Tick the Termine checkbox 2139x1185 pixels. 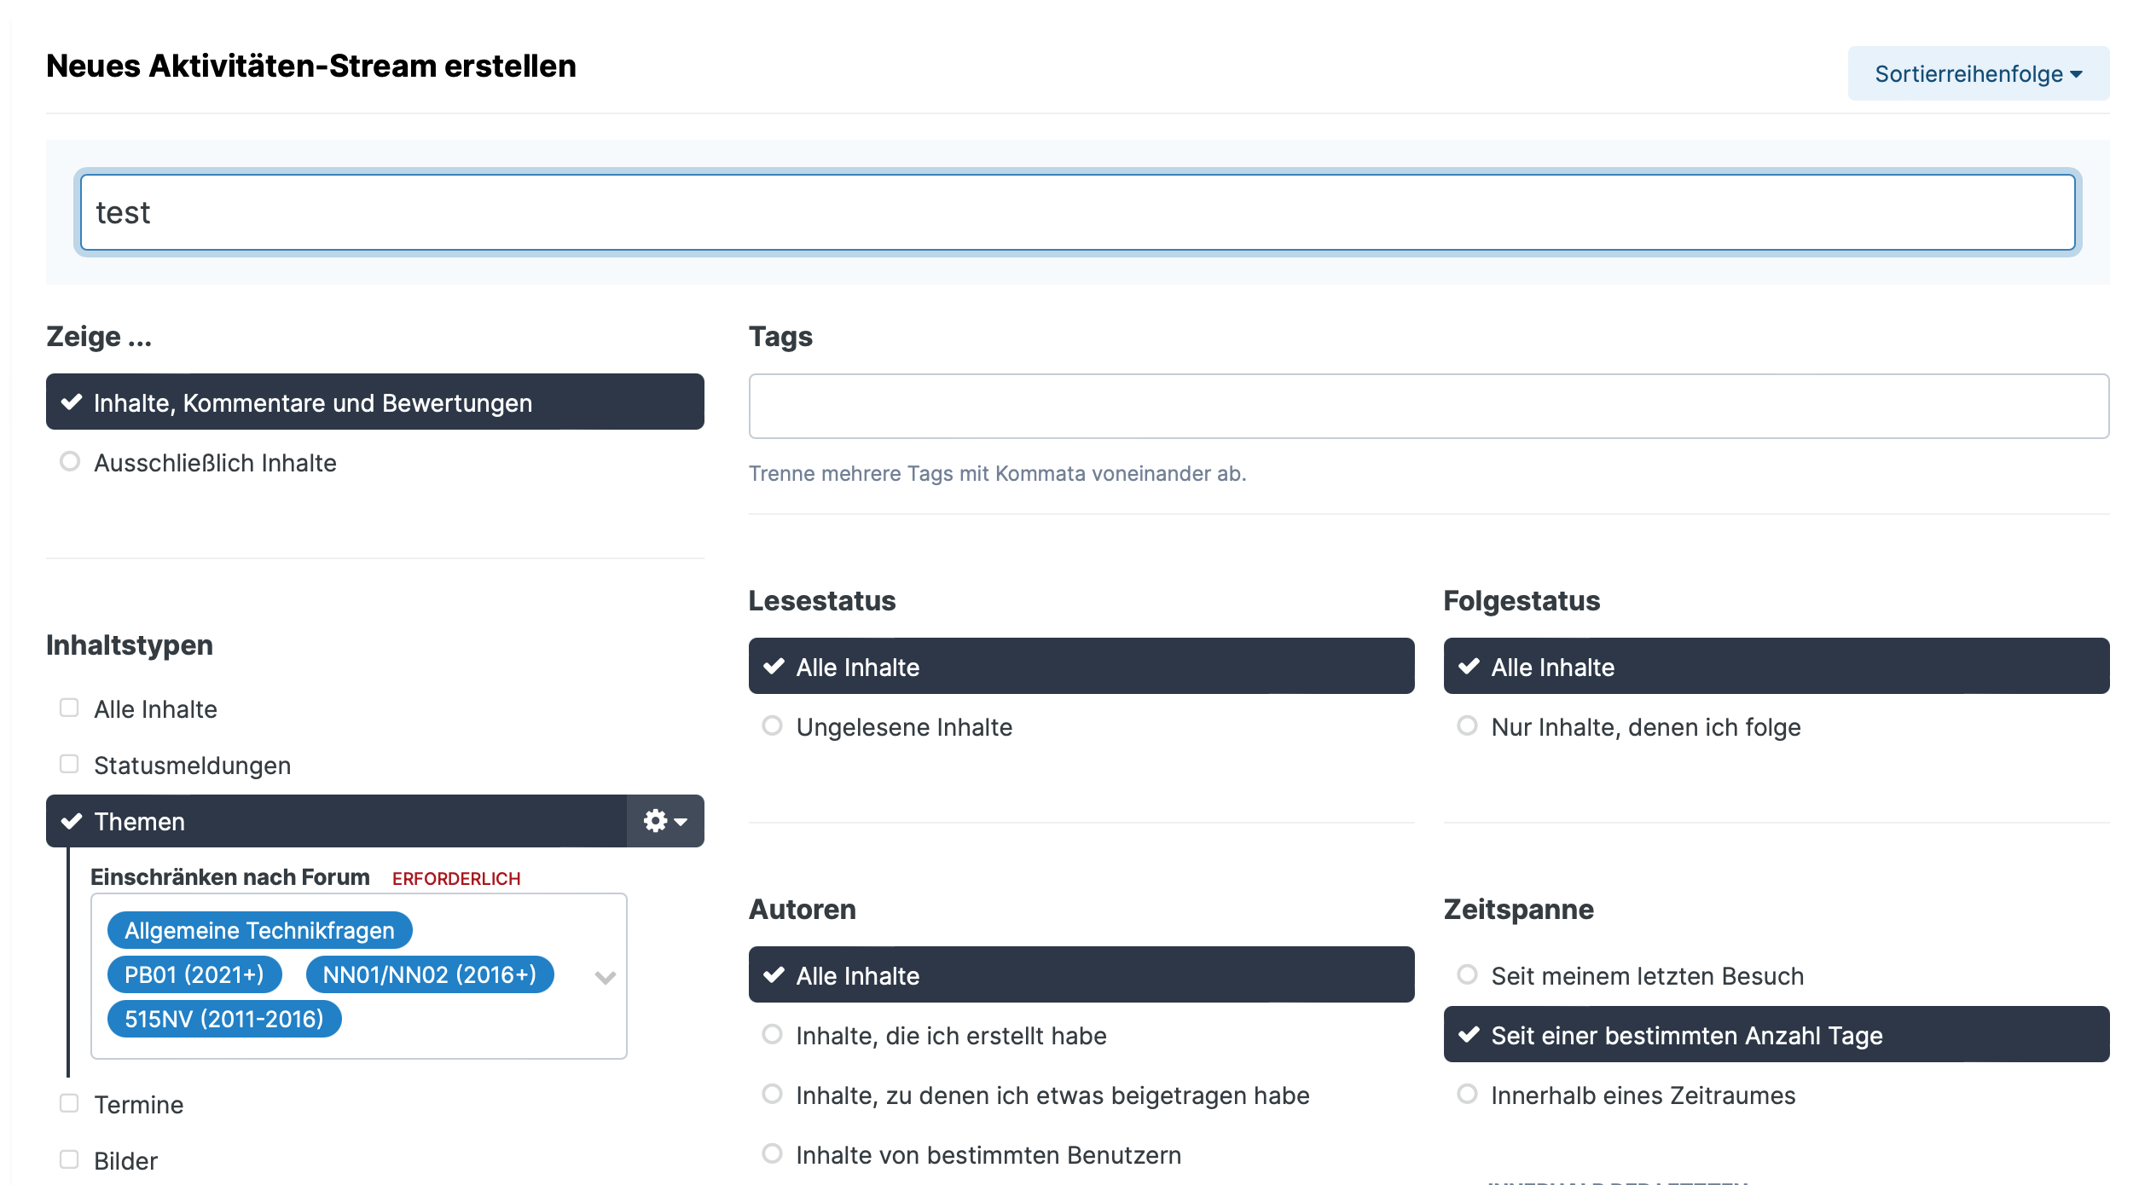[69, 1104]
